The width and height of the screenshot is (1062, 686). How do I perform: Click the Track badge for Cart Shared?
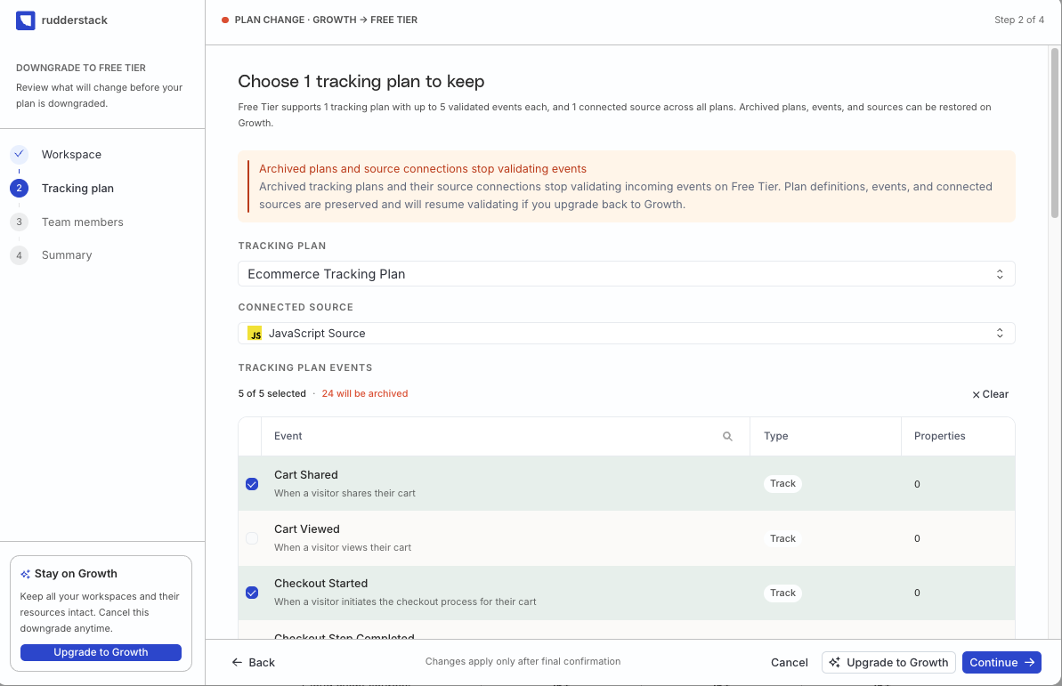click(x=782, y=483)
